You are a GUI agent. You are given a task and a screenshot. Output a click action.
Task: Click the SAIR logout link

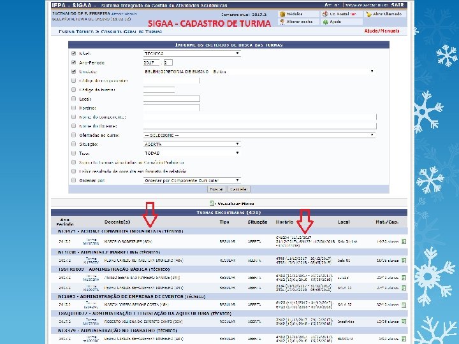point(397,5)
